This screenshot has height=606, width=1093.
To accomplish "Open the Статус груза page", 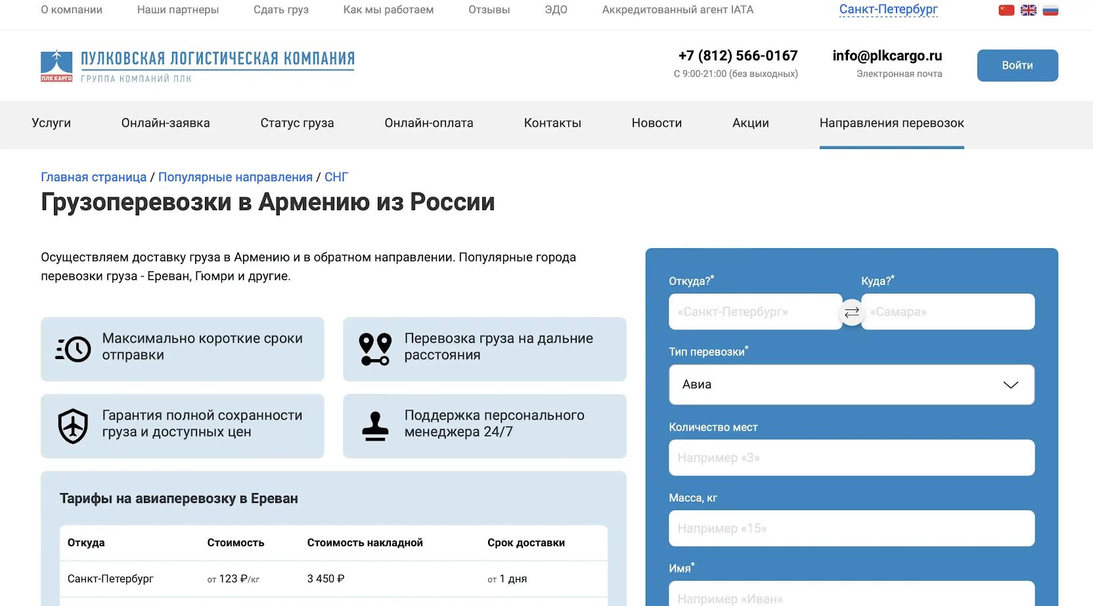I will tap(297, 123).
